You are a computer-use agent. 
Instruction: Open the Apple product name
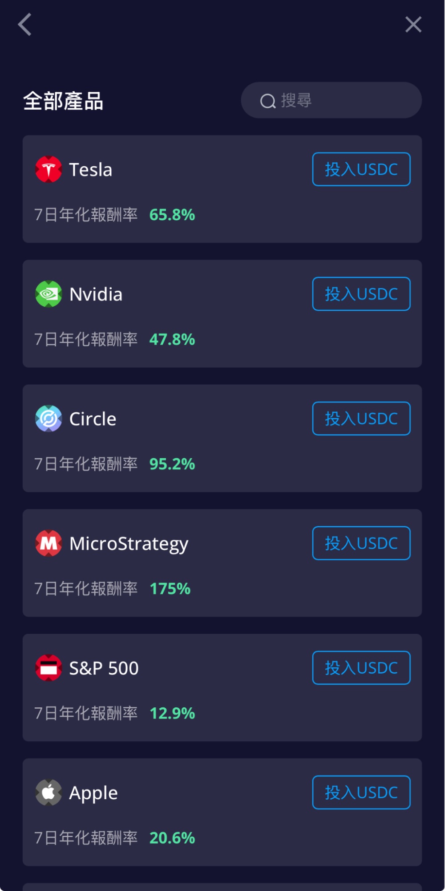point(93,793)
